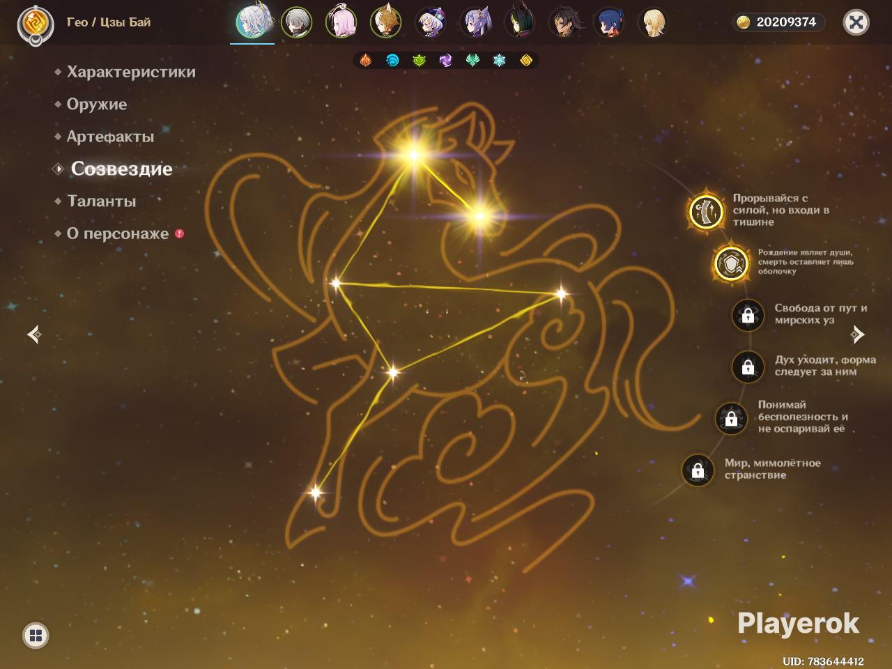Toggle the Cryo snowflake element filter
This screenshot has height=669, width=892.
(x=499, y=61)
